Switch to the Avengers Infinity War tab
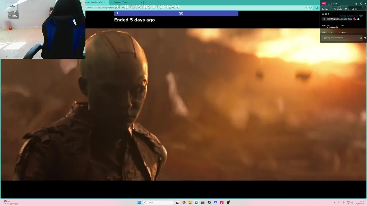 click(95, 2)
